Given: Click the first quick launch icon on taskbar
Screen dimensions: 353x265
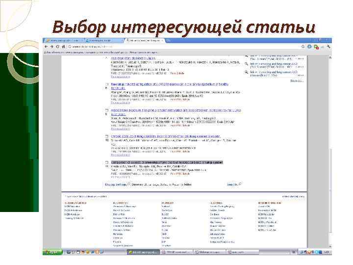Looking at the screenshot, I should pyautogui.click(x=68, y=252).
